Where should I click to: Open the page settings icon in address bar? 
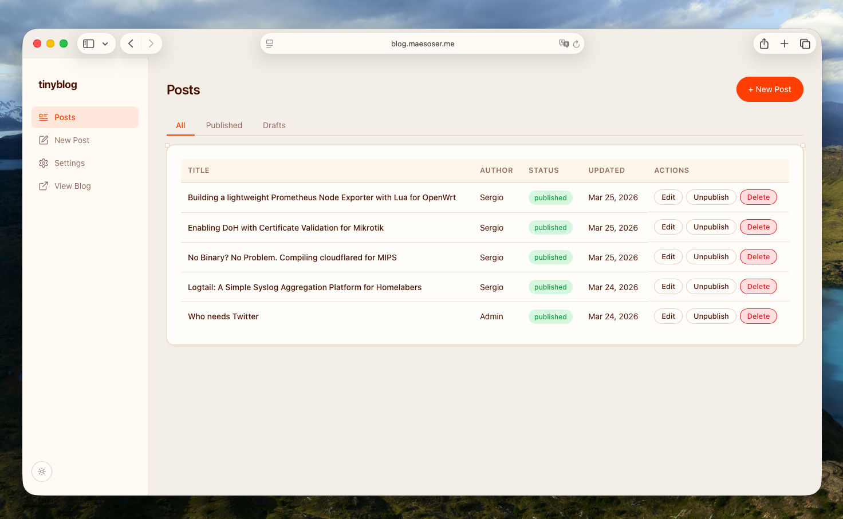tap(270, 43)
